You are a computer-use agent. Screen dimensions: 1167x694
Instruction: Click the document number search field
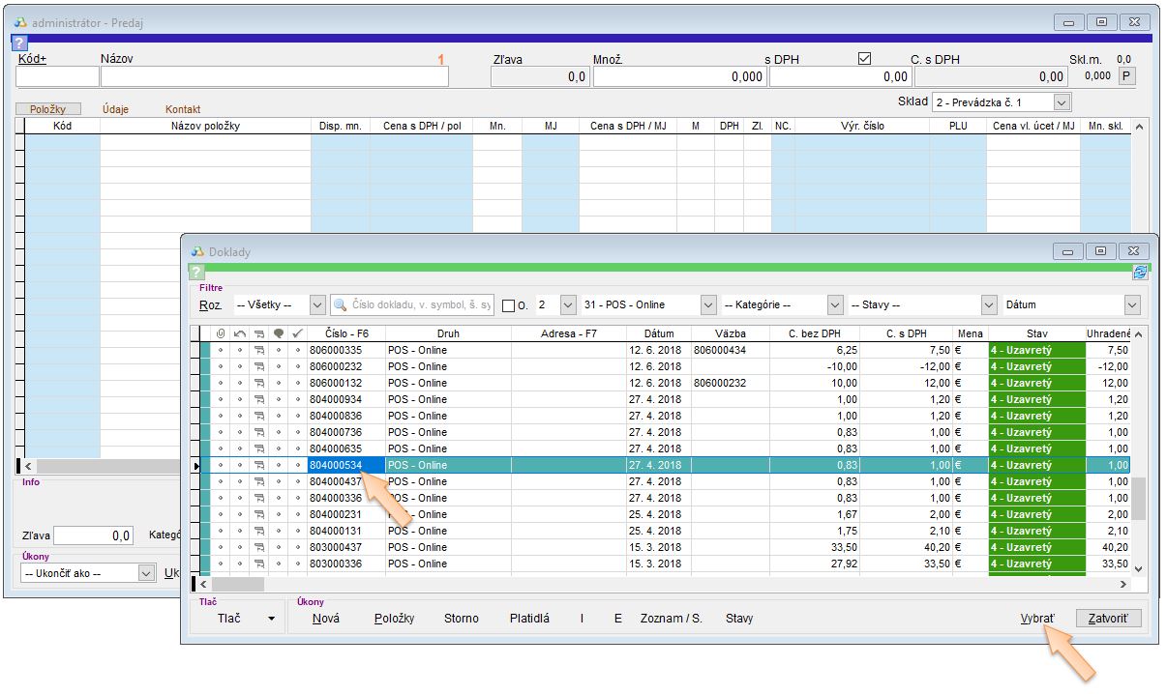(421, 304)
